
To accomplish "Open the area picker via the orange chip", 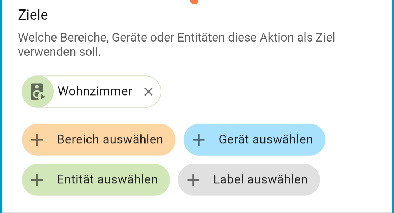I will click(109, 140).
